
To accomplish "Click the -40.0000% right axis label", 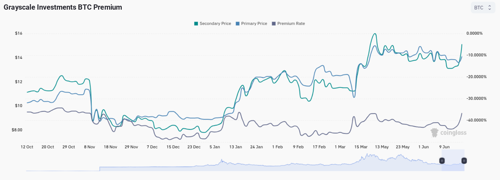I will click(476, 120).
